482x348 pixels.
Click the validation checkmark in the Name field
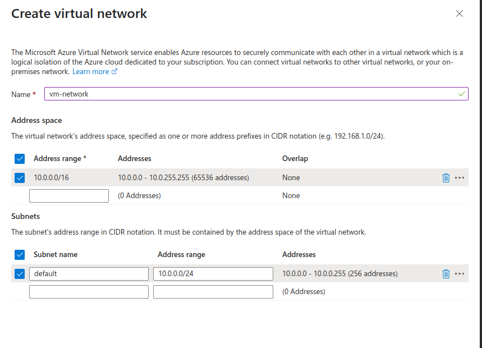[461, 94]
